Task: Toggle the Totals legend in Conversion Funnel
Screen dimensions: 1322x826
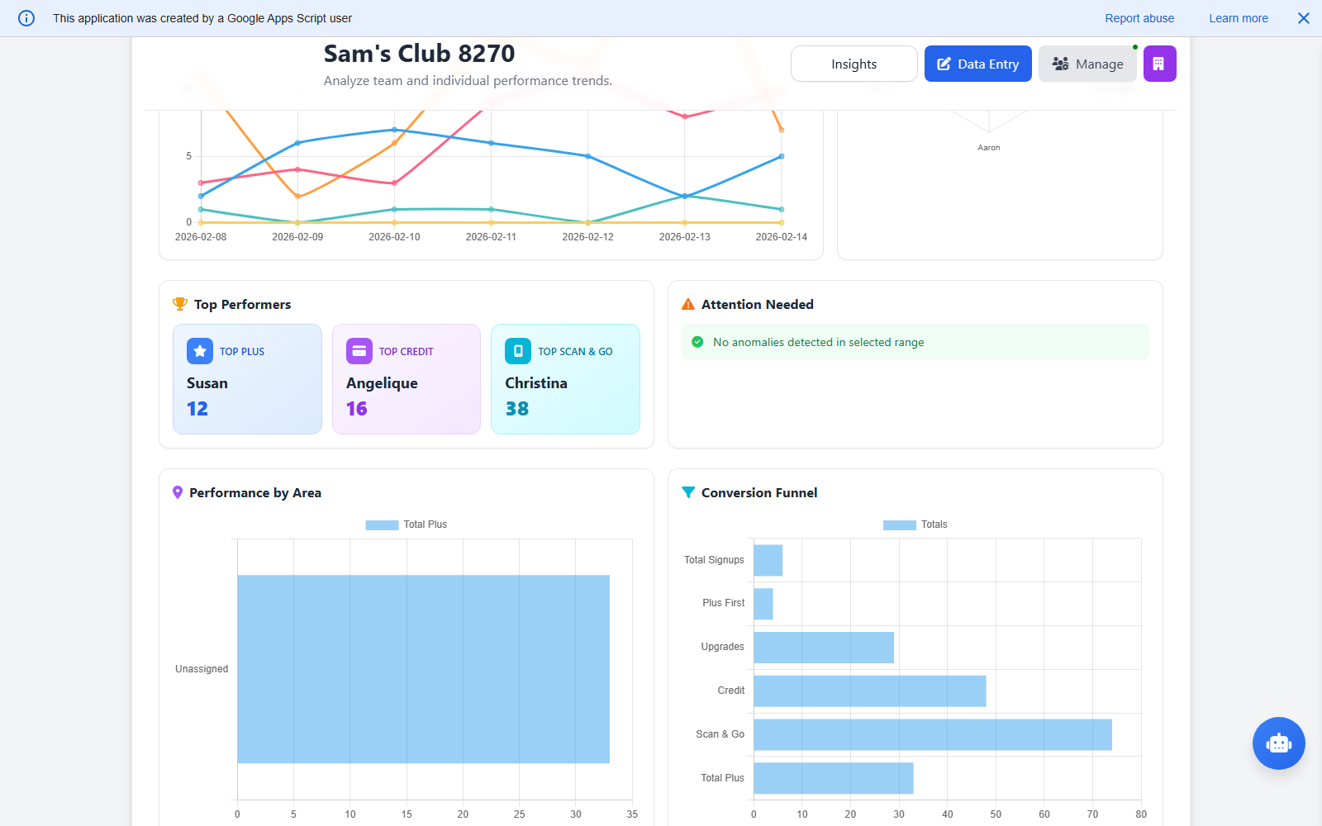Action: click(x=915, y=524)
